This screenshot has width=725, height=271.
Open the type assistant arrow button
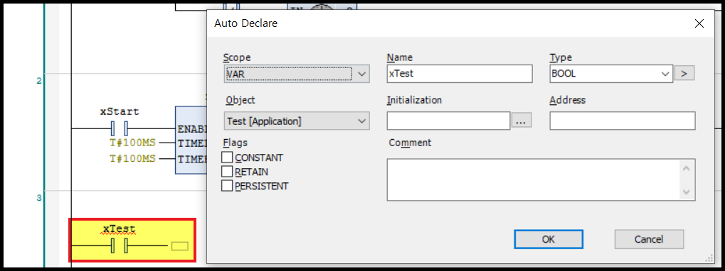pos(684,73)
